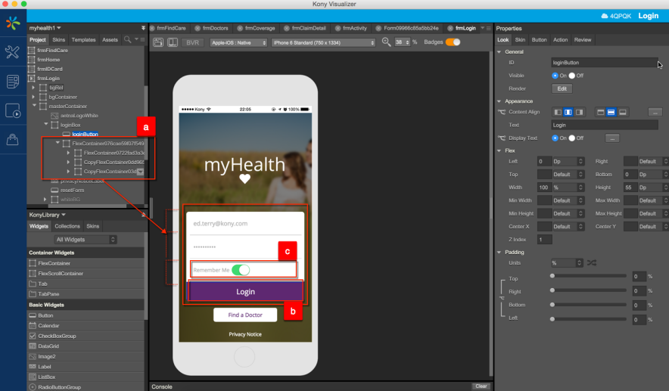Image resolution: width=669 pixels, height=391 pixels.
Task: Close the frmClaimDetail tab with its X icon
Action: click(287, 28)
